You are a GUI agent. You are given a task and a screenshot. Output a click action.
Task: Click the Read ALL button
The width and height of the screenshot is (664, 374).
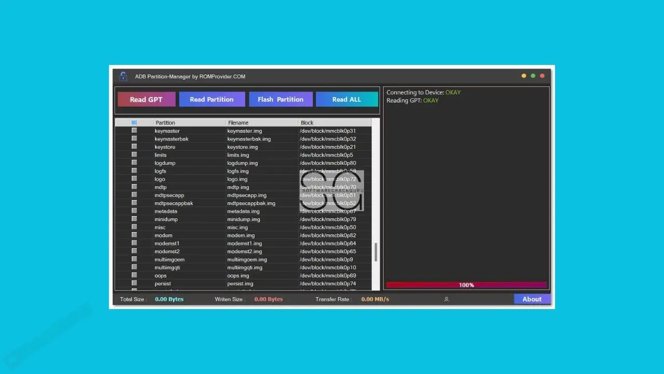[347, 99]
